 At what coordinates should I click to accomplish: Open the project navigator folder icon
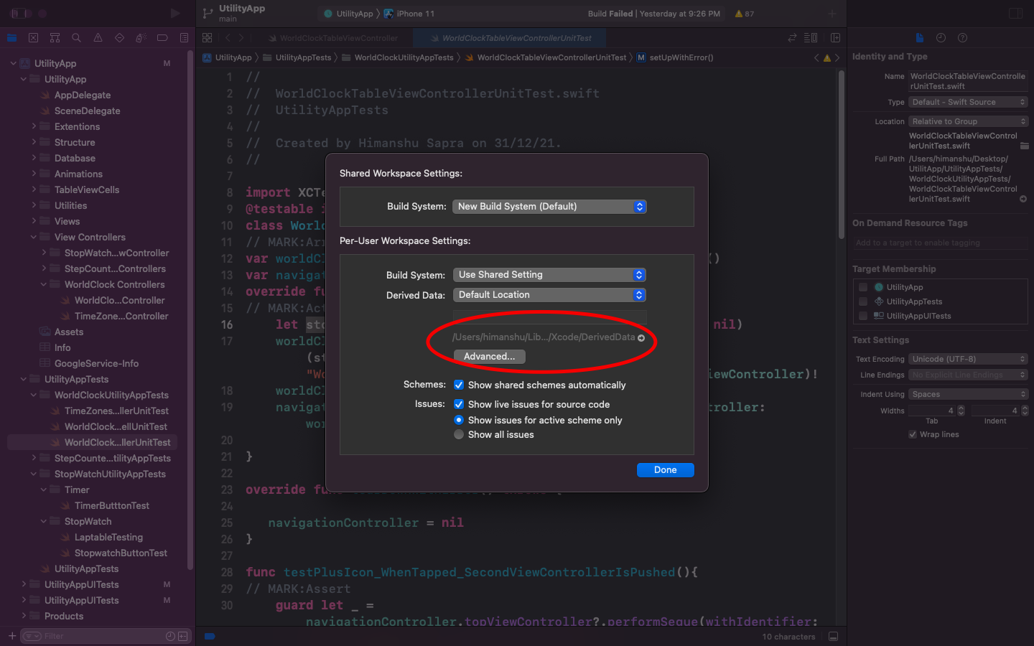11,38
